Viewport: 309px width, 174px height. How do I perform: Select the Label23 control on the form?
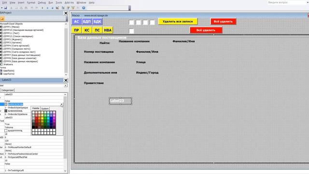120,101
